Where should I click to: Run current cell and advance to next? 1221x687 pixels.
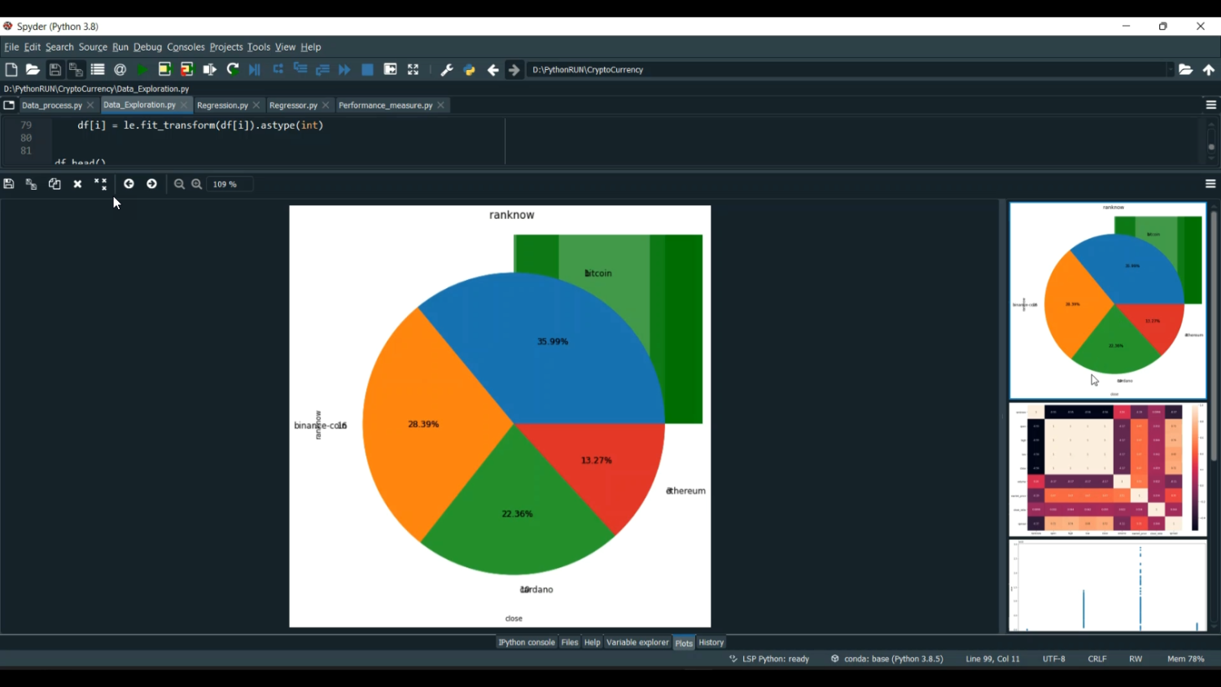point(187,70)
